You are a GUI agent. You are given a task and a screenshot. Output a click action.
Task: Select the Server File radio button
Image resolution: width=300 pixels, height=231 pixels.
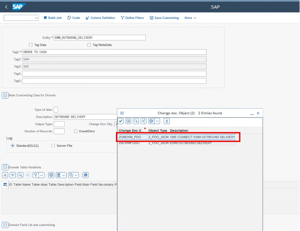point(53,146)
